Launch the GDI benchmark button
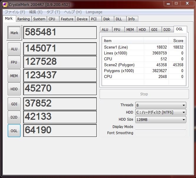This screenshot has height=178, width=196. (x=14, y=104)
